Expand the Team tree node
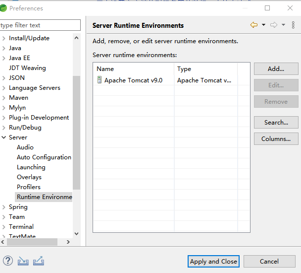Image resolution: width=301 pixels, height=273 pixels. (x=3, y=217)
